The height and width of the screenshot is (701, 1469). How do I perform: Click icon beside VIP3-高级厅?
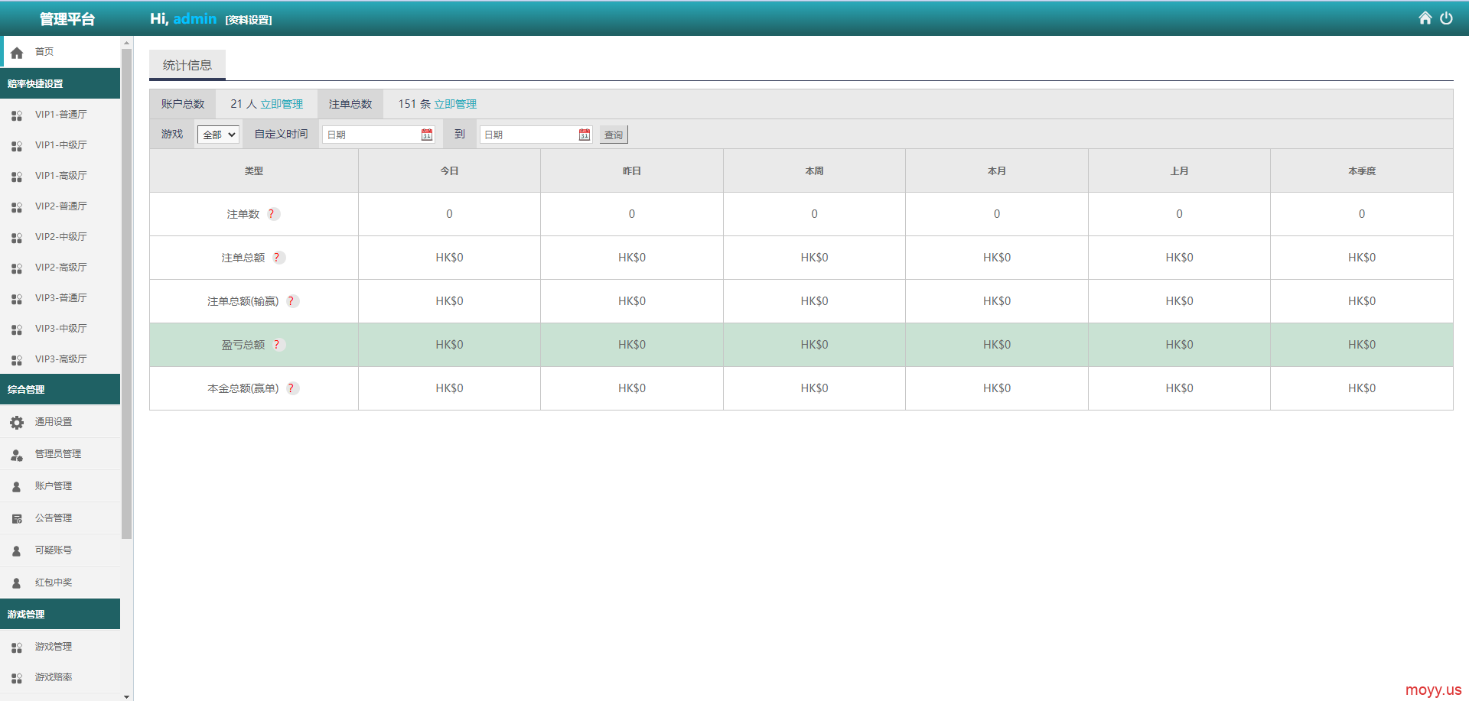(x=17, y=360)
